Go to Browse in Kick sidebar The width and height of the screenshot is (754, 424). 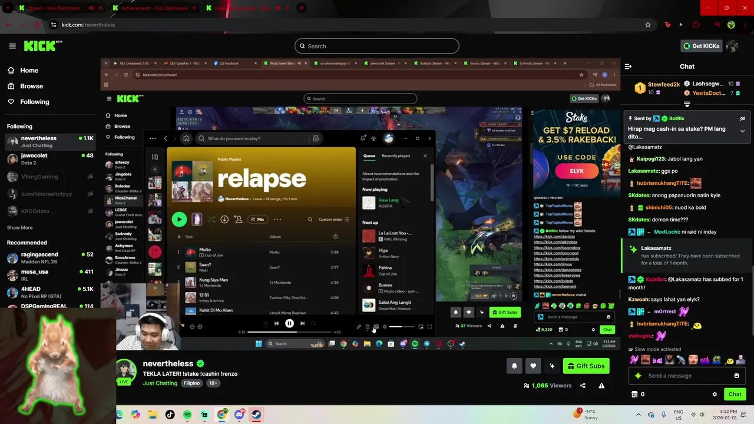point(31,86)
